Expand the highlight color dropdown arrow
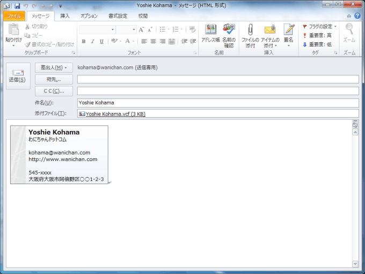Screen dimensions: 365x274 tap(121, 41)
